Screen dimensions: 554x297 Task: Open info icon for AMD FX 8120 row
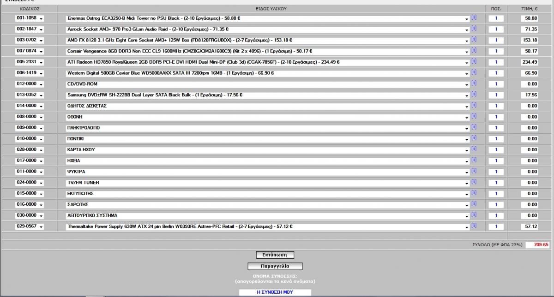pos(474,40)
